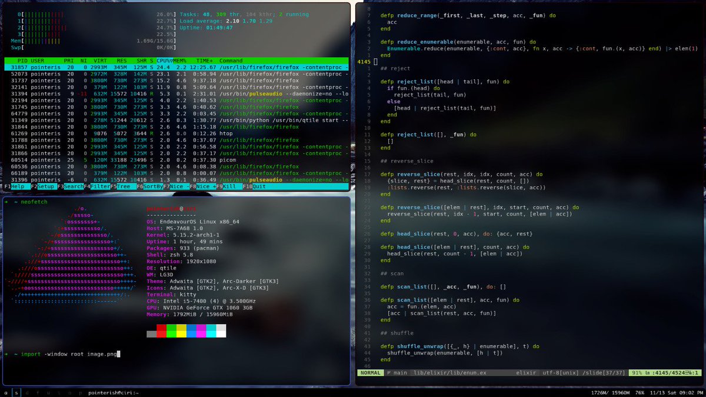Click the git branch "main" indicator in vim statusline
This screenshot has height=397, width=706.
pyautogui.click(x=397, y=372)
